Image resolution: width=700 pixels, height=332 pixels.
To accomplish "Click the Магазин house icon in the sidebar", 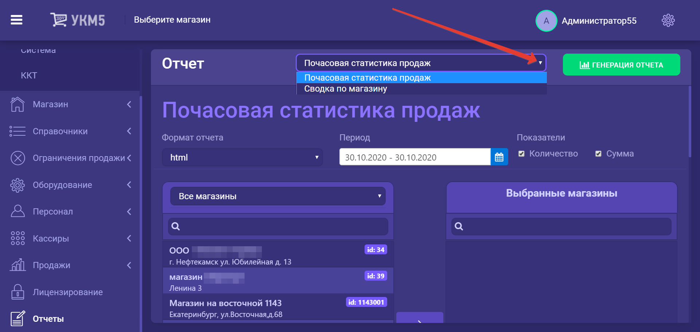I will 17,104.
